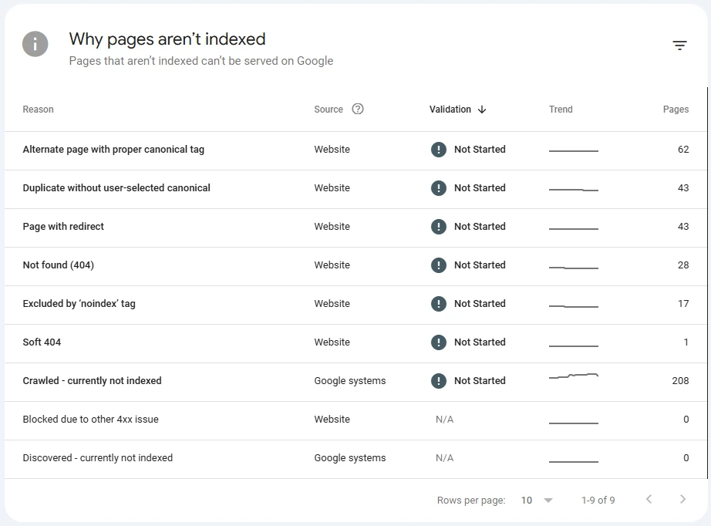Go to the next page of rows

(683, 499)
